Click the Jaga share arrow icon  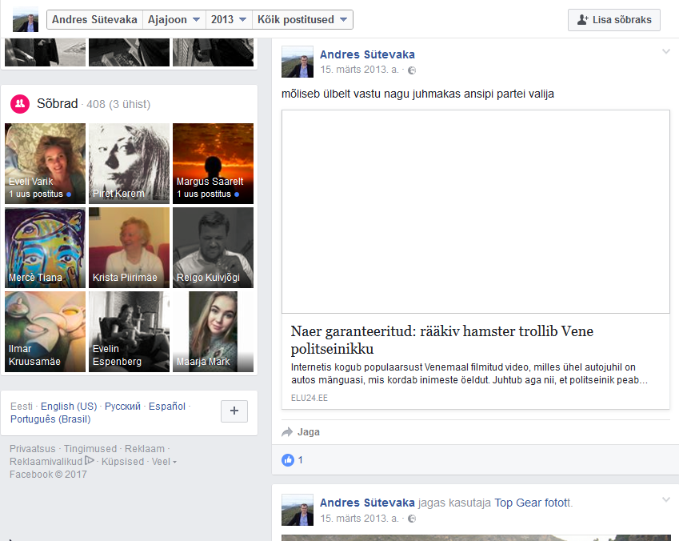click(x=287, y=432)
